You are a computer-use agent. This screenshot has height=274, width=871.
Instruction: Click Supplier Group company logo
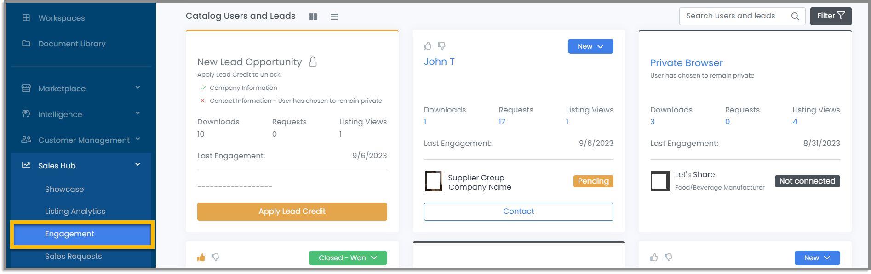(434, 181)
